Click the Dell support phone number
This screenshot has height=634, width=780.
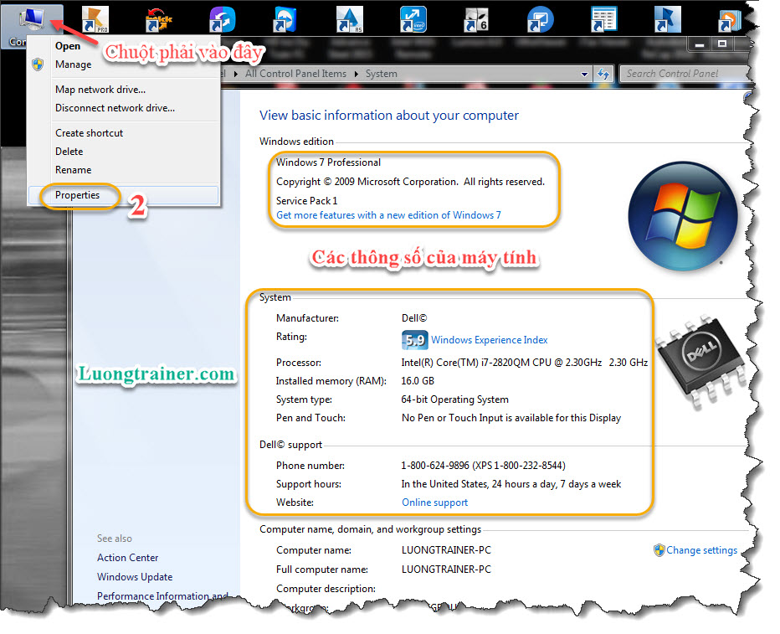(x=483, y=466)
